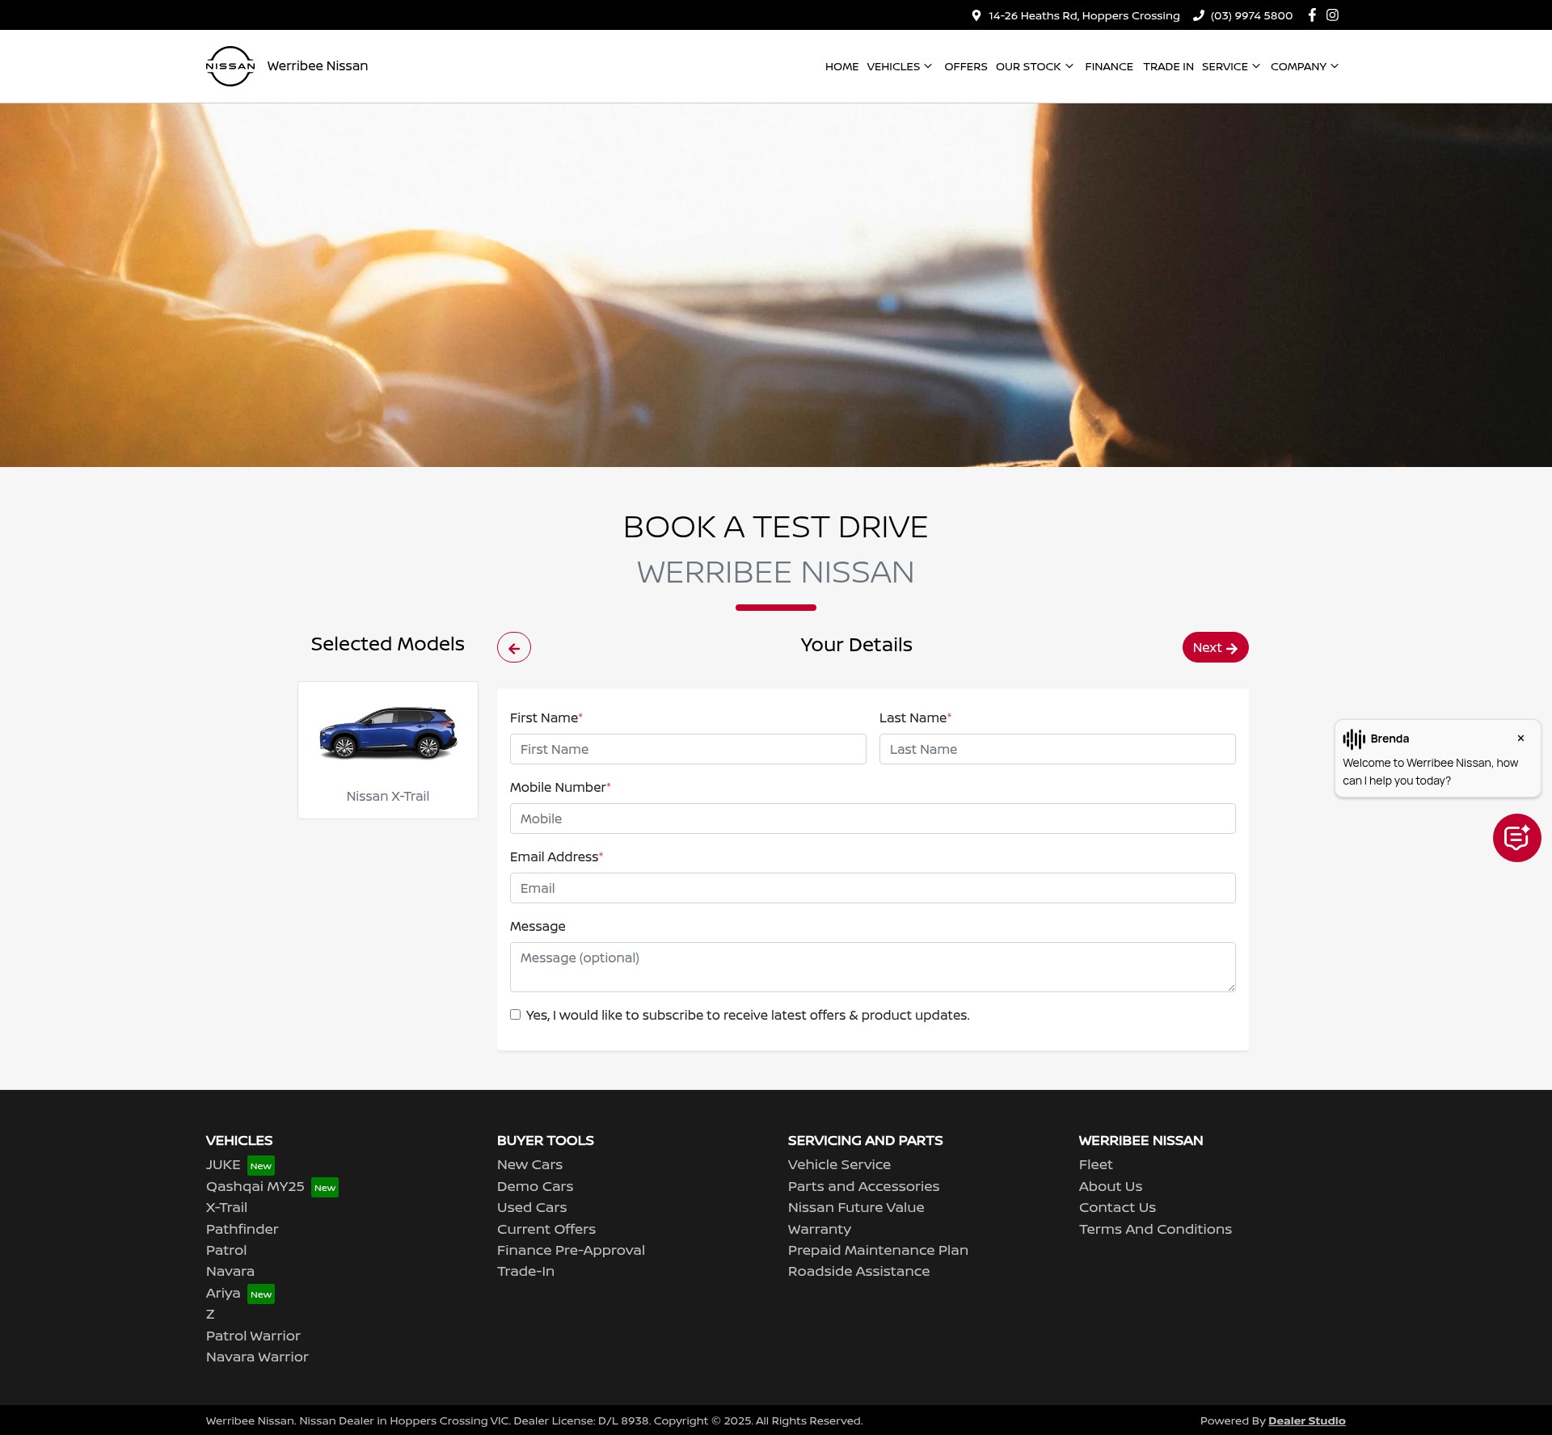This screenshot has height=1435, width=1552.
Task: Open About Us footer link
Action: click(x=1111, y=1186)
